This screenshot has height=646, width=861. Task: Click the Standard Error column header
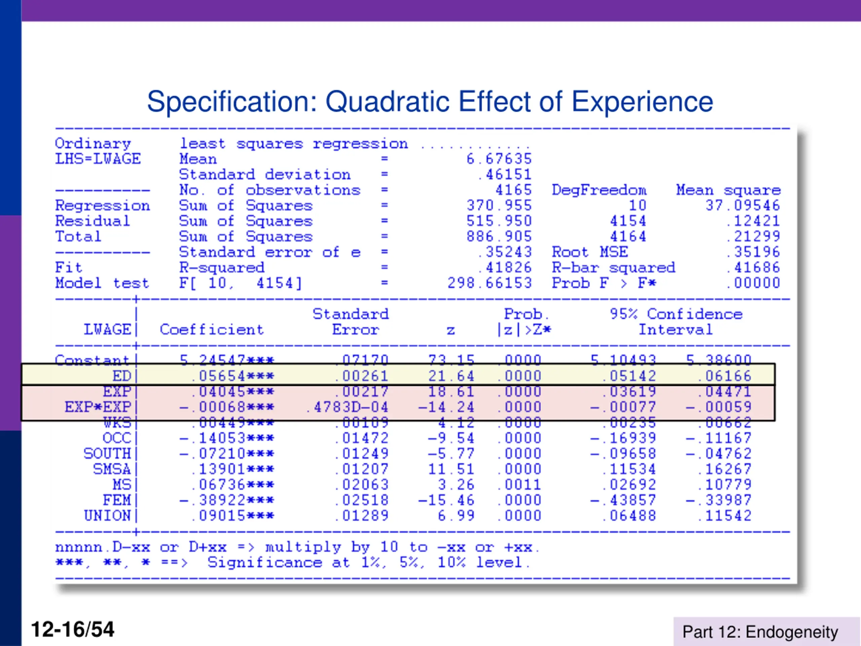coord(351,322)
